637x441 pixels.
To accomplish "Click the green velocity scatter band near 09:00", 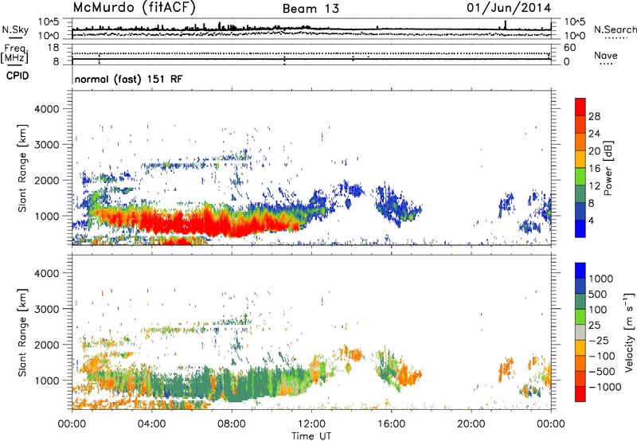I will 252,384.
